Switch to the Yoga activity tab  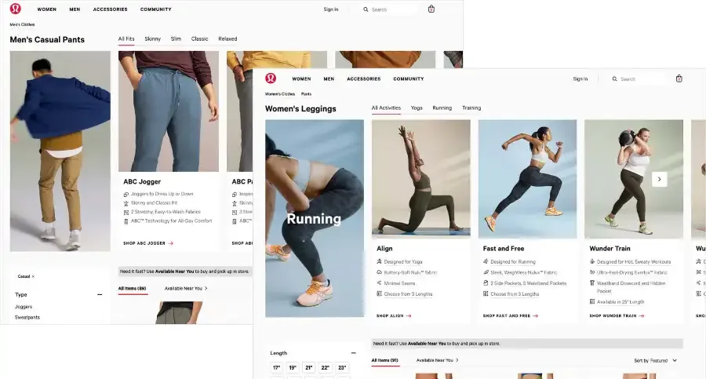417,108
